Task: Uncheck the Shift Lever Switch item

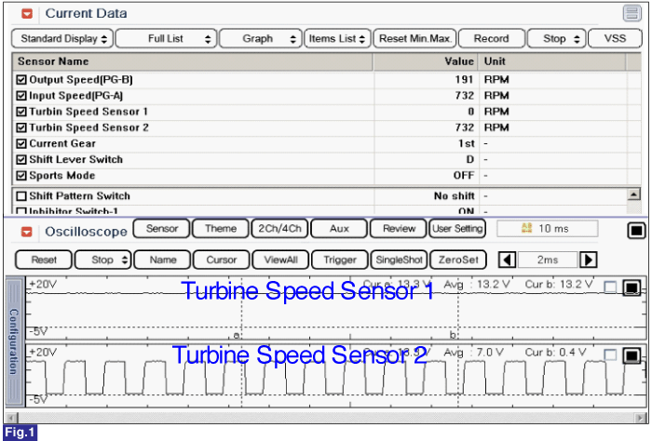Action: [21, 159]
